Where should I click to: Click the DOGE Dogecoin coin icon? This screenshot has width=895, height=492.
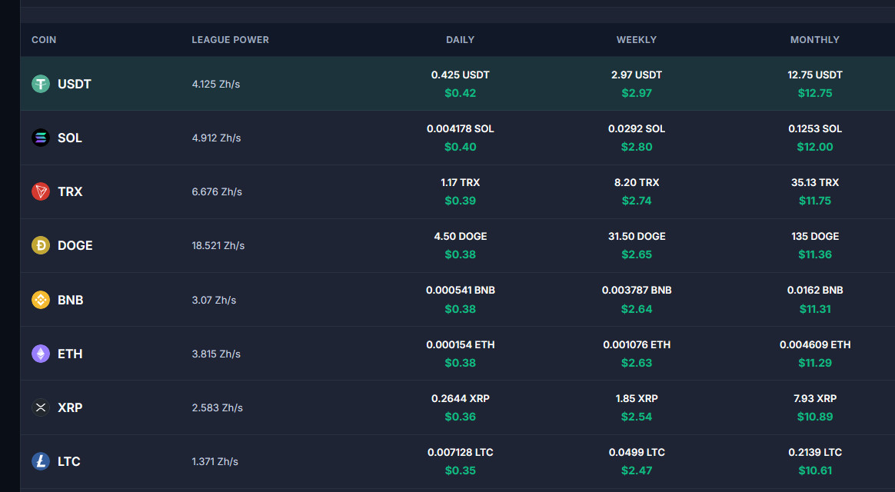tap(41, 245)
